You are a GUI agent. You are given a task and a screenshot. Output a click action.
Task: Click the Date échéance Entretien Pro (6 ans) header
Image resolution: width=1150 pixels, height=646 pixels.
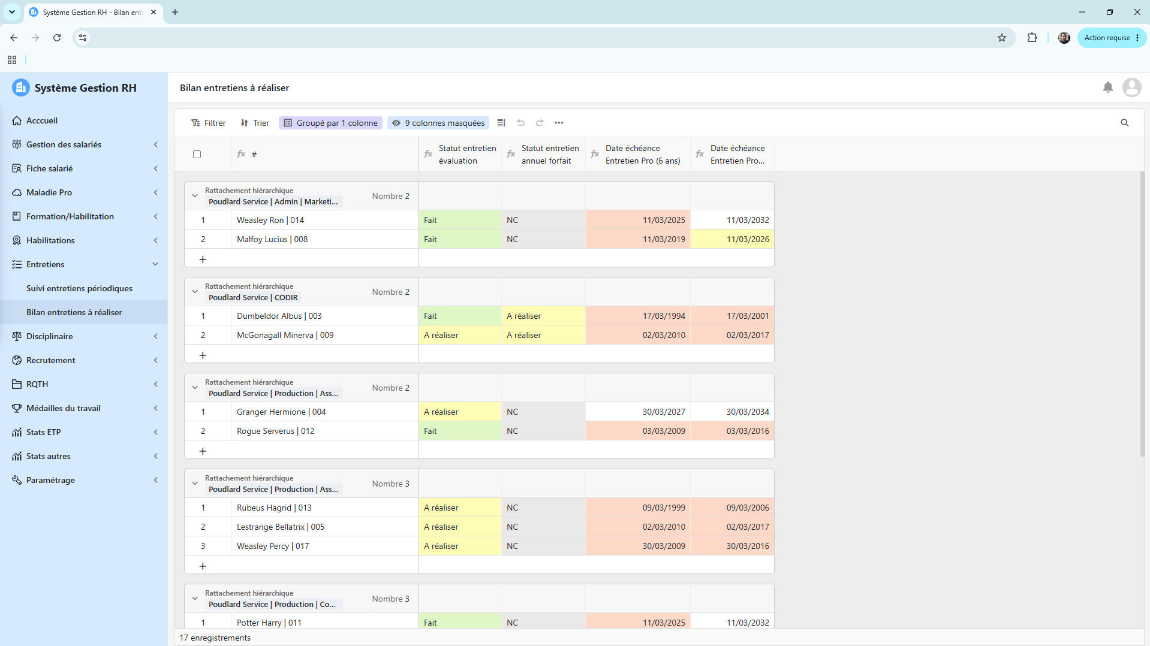pyautogui.click(x=638, y=154)
